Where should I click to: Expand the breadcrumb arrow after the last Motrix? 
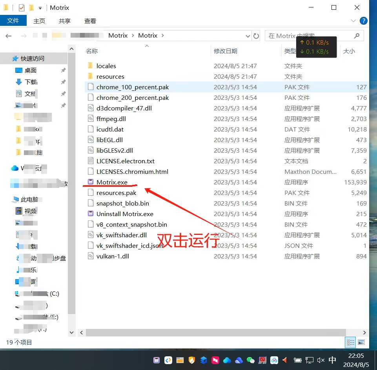tap(163, 36)
